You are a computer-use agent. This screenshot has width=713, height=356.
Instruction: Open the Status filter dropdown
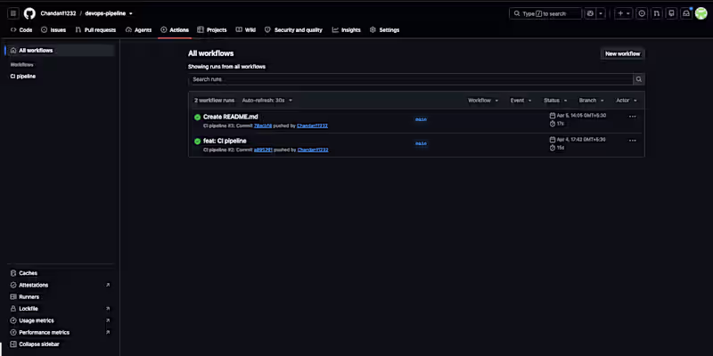coord(555,101)
